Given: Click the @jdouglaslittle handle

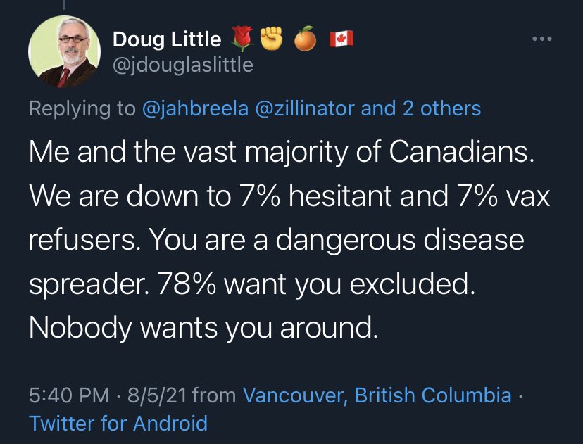Looking at the screenshot, I should click(x=182, y=65).
